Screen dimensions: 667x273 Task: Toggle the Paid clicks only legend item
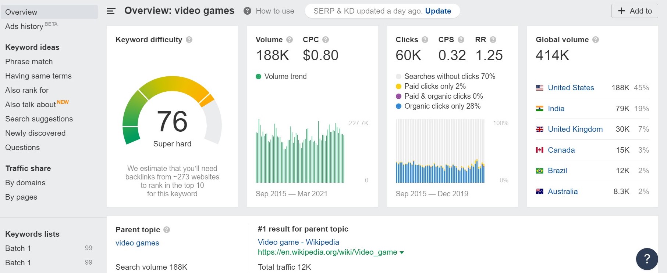(x=398, y=87)
